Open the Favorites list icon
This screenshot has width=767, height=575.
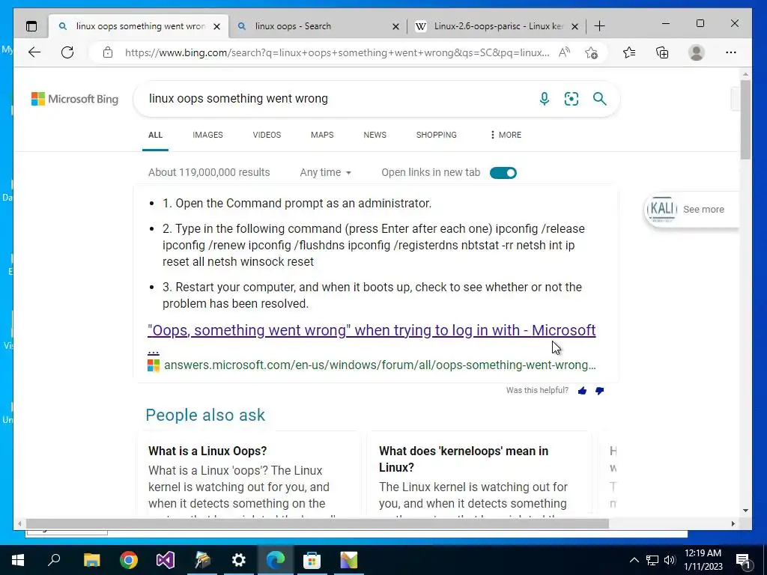point(629,52)
